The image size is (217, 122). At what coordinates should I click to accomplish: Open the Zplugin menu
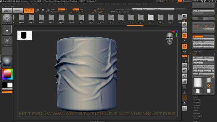[139, 4]
